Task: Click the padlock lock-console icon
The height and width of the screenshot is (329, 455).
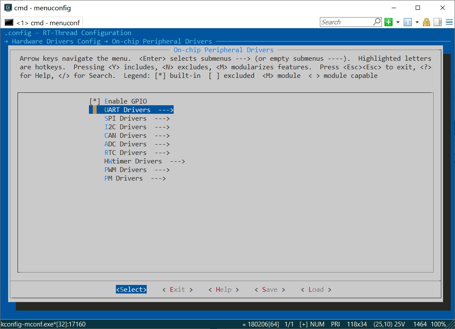Action: click(x=426, y=22)
